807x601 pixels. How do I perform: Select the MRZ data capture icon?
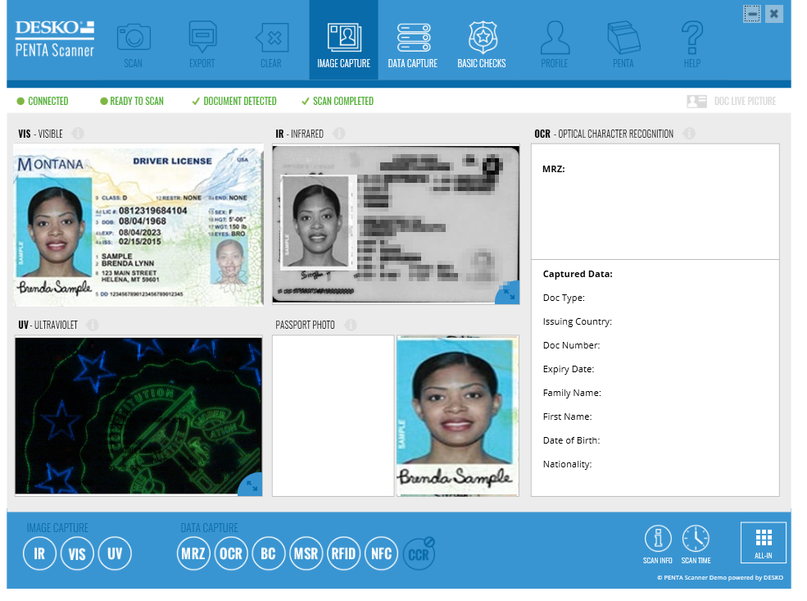(193, 553)
